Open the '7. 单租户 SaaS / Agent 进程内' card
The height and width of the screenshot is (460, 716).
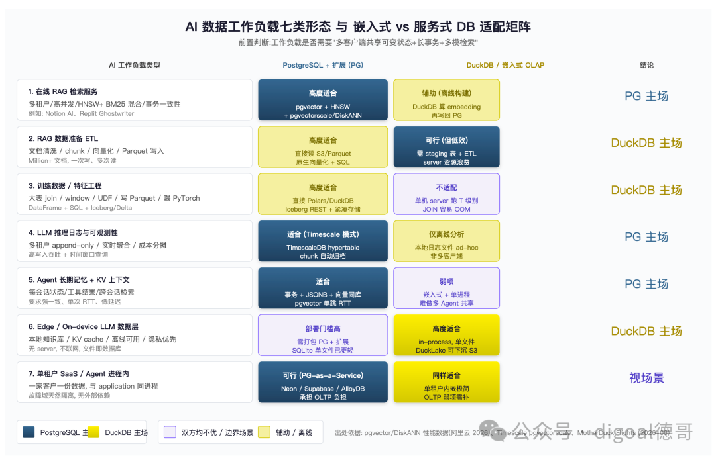134,382
